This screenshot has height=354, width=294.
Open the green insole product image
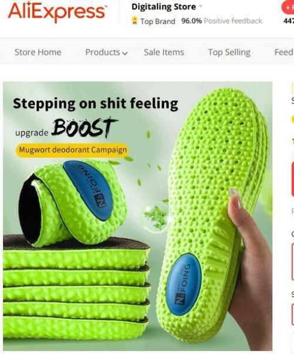click(x=138, y=216)
